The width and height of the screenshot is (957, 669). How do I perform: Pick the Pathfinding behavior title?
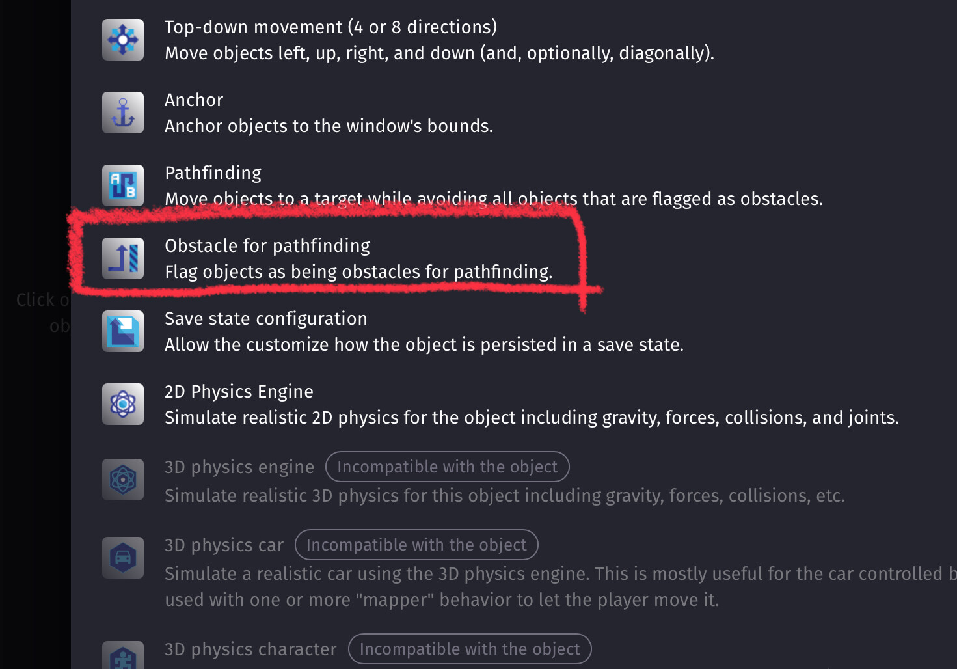(x=213, y=172)
